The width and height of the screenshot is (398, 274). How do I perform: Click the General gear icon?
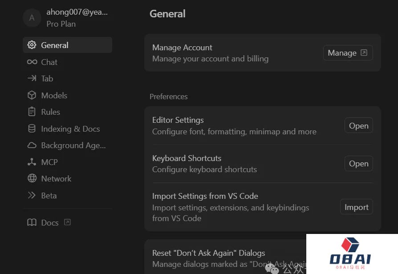32,45
